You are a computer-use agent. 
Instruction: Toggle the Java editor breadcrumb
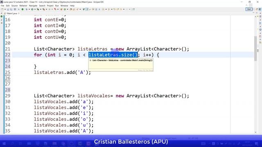click(84, 9)
